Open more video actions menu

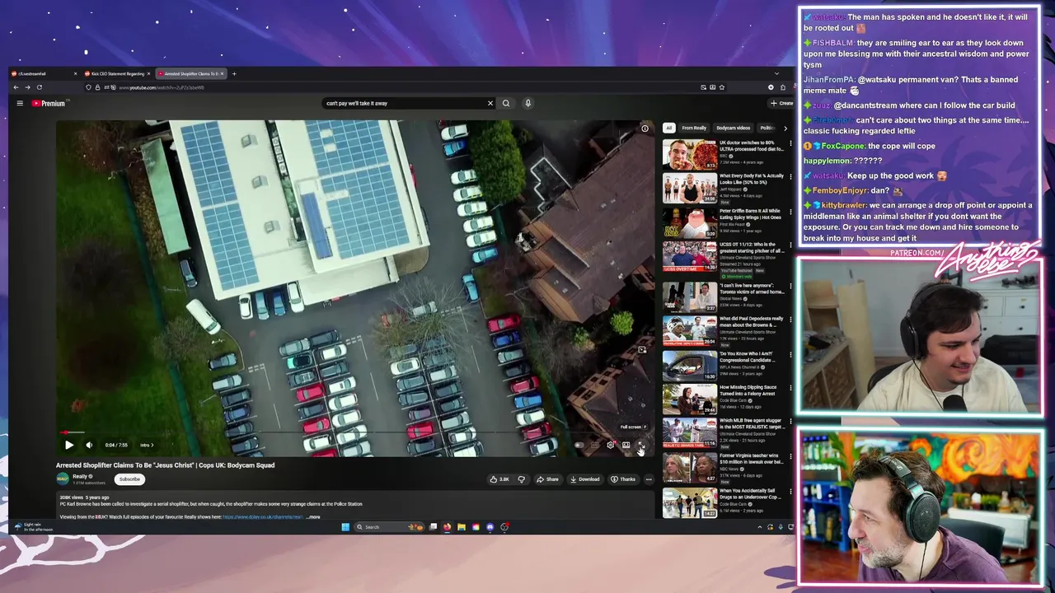pos(649,479)
